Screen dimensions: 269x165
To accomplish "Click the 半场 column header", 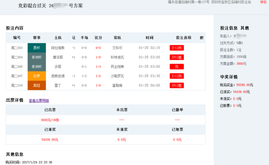I will pyautogui.click(x=84, y=38).
